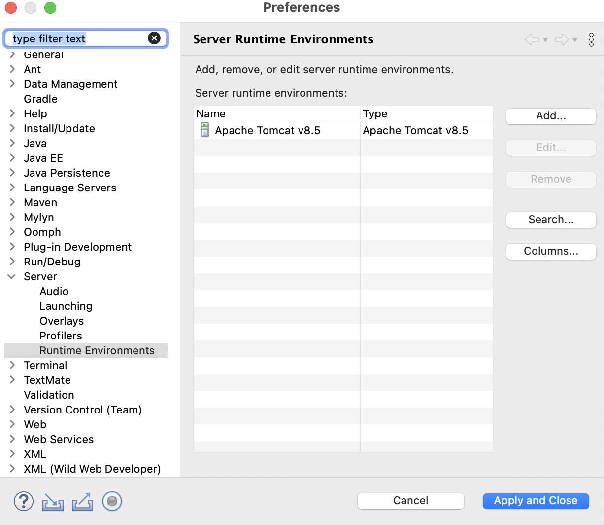
Task: Open the Help question mark icon
Action: point(23,501)
